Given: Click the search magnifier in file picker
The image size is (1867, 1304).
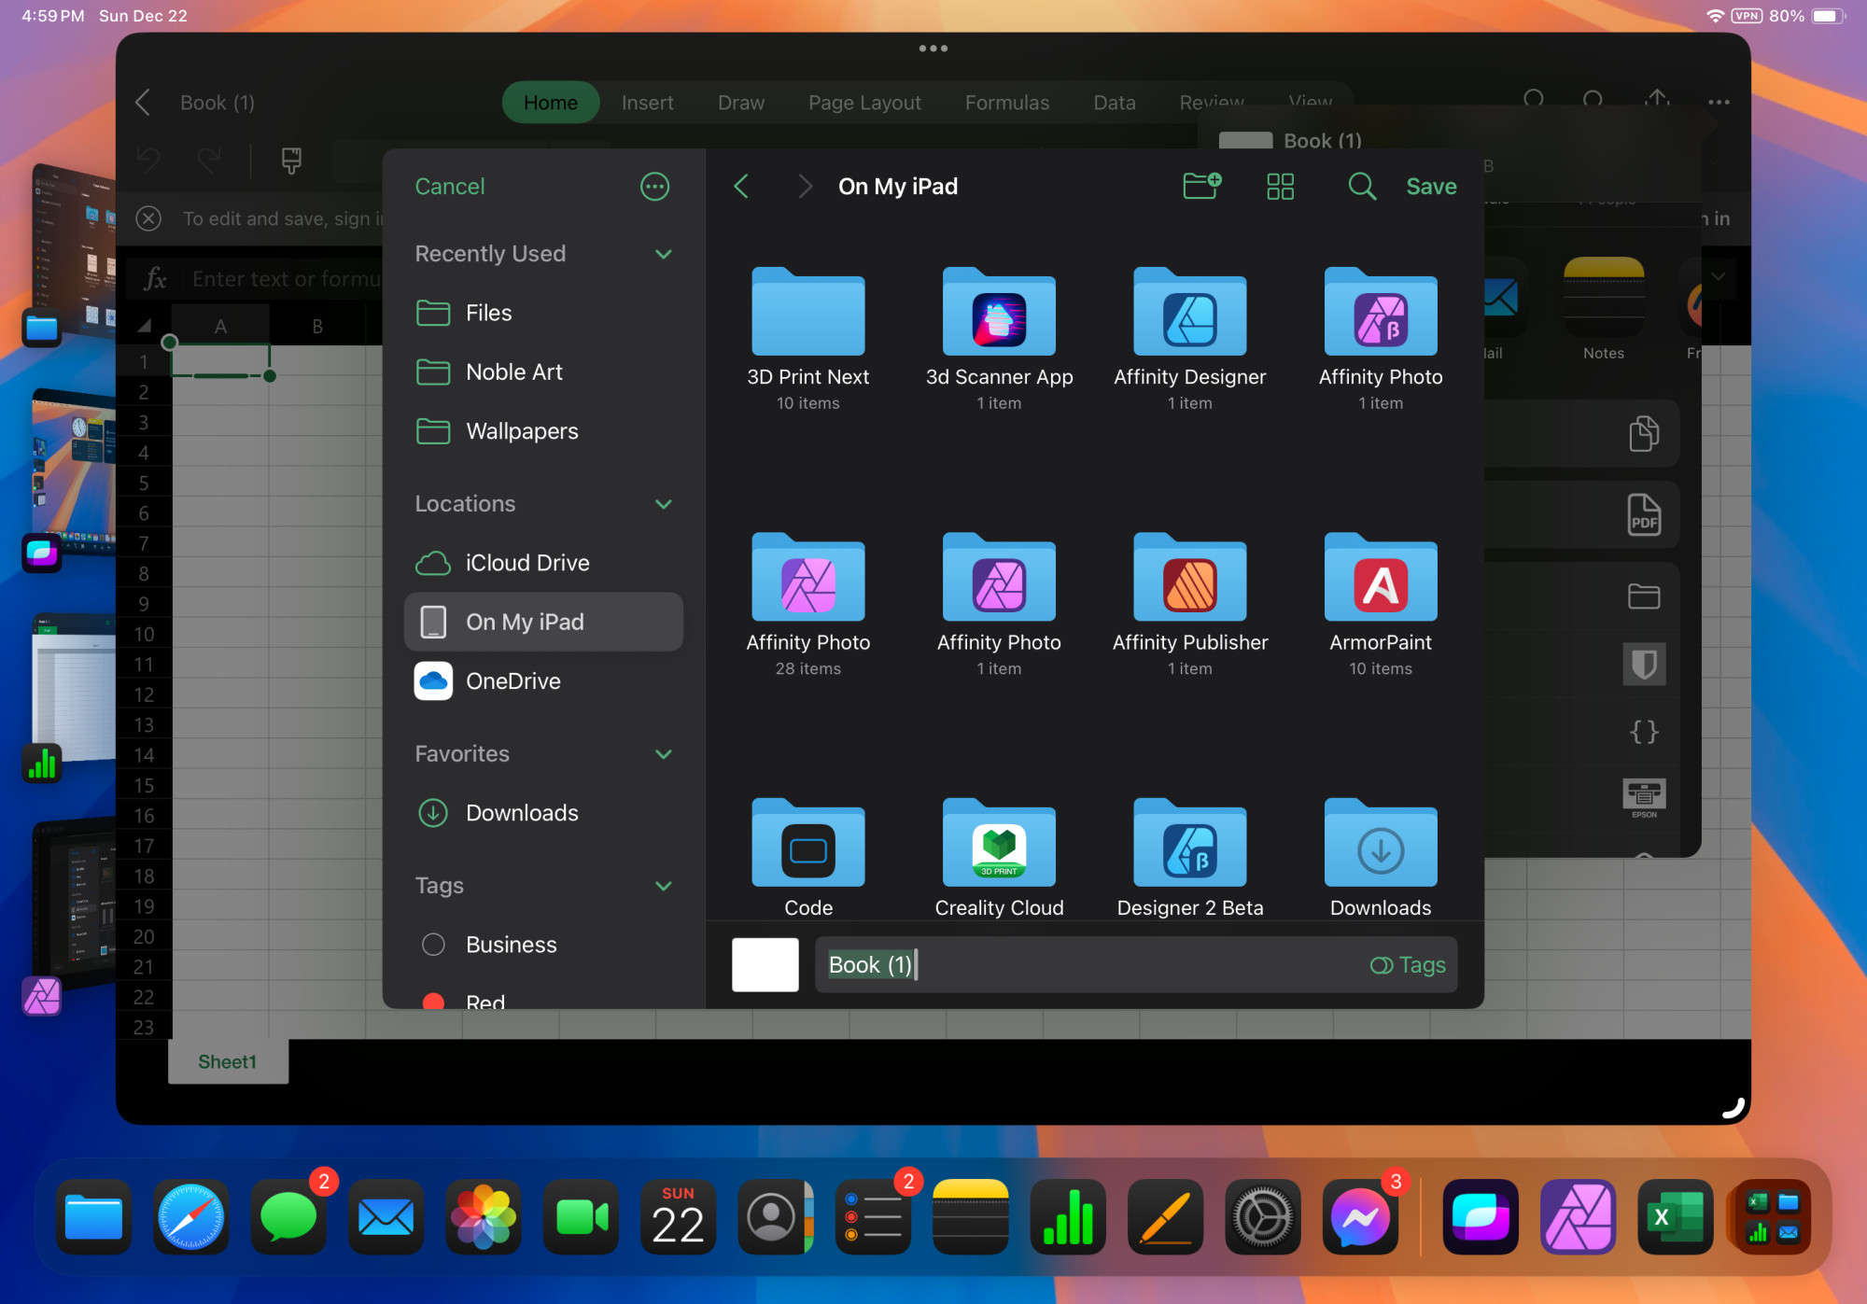Looking at the screenshot, I should click(x=1361, y=187).
